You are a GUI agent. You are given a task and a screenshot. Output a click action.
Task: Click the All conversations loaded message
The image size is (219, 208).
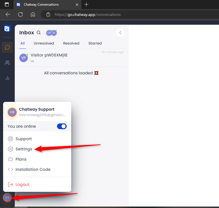tap(71, 73)
